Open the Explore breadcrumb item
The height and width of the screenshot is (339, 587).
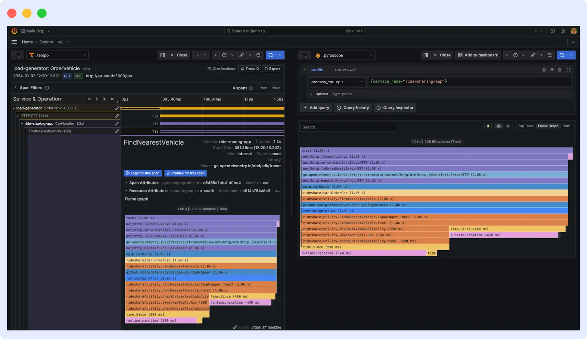pyautogui.click(x=46, y=42)
